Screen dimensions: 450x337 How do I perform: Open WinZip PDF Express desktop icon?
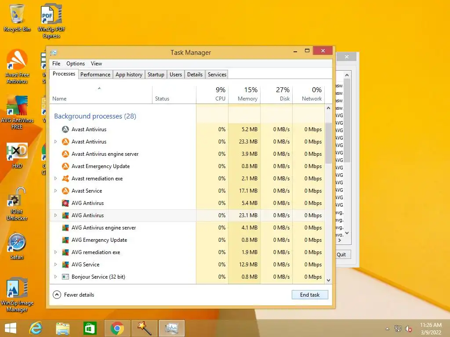[51, 21]
